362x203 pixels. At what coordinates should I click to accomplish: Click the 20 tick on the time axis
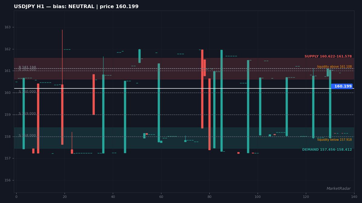click(x=65, y=197)
